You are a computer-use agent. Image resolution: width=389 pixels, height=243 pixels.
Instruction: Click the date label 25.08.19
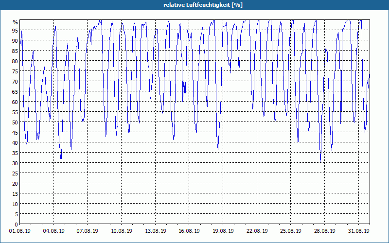click(x=291, y=231)
